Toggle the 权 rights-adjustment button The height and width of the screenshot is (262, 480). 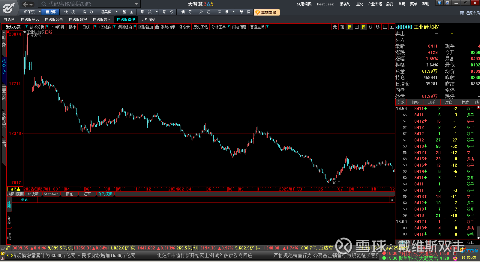coord(364,27)
